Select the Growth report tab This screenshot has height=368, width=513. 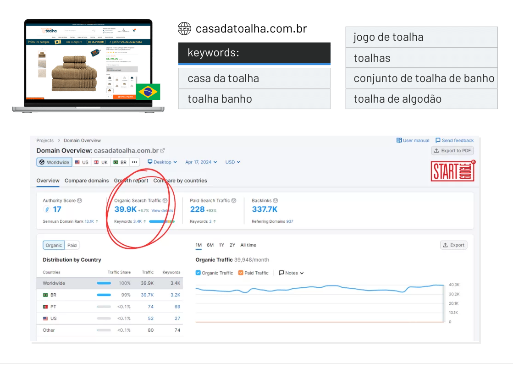coord(131,181)
